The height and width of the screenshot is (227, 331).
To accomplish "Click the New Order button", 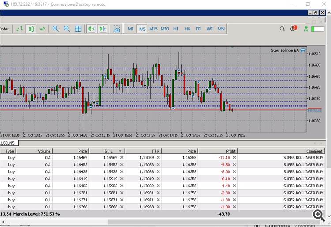I will click(4, 29).
